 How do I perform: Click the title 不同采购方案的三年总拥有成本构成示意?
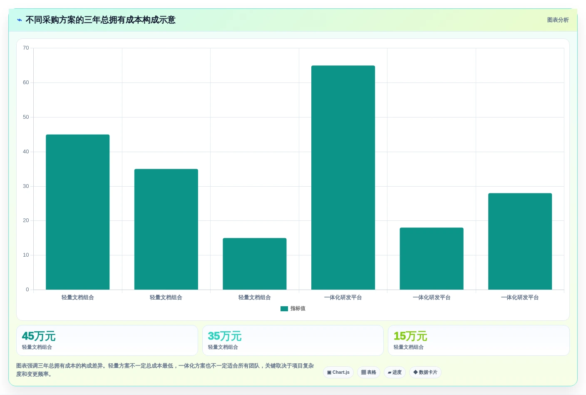[100, 20]
